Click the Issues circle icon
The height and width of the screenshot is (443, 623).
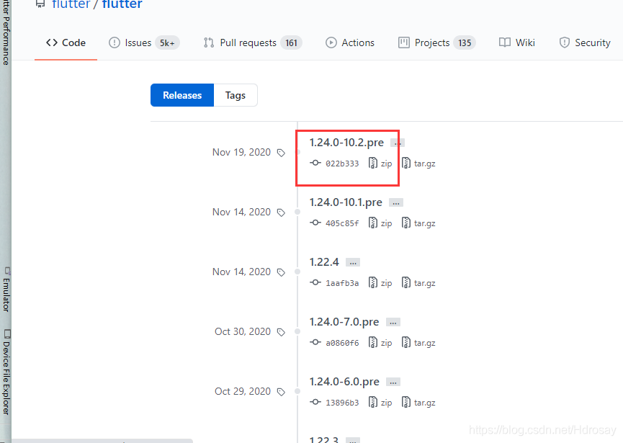point(115,42)
